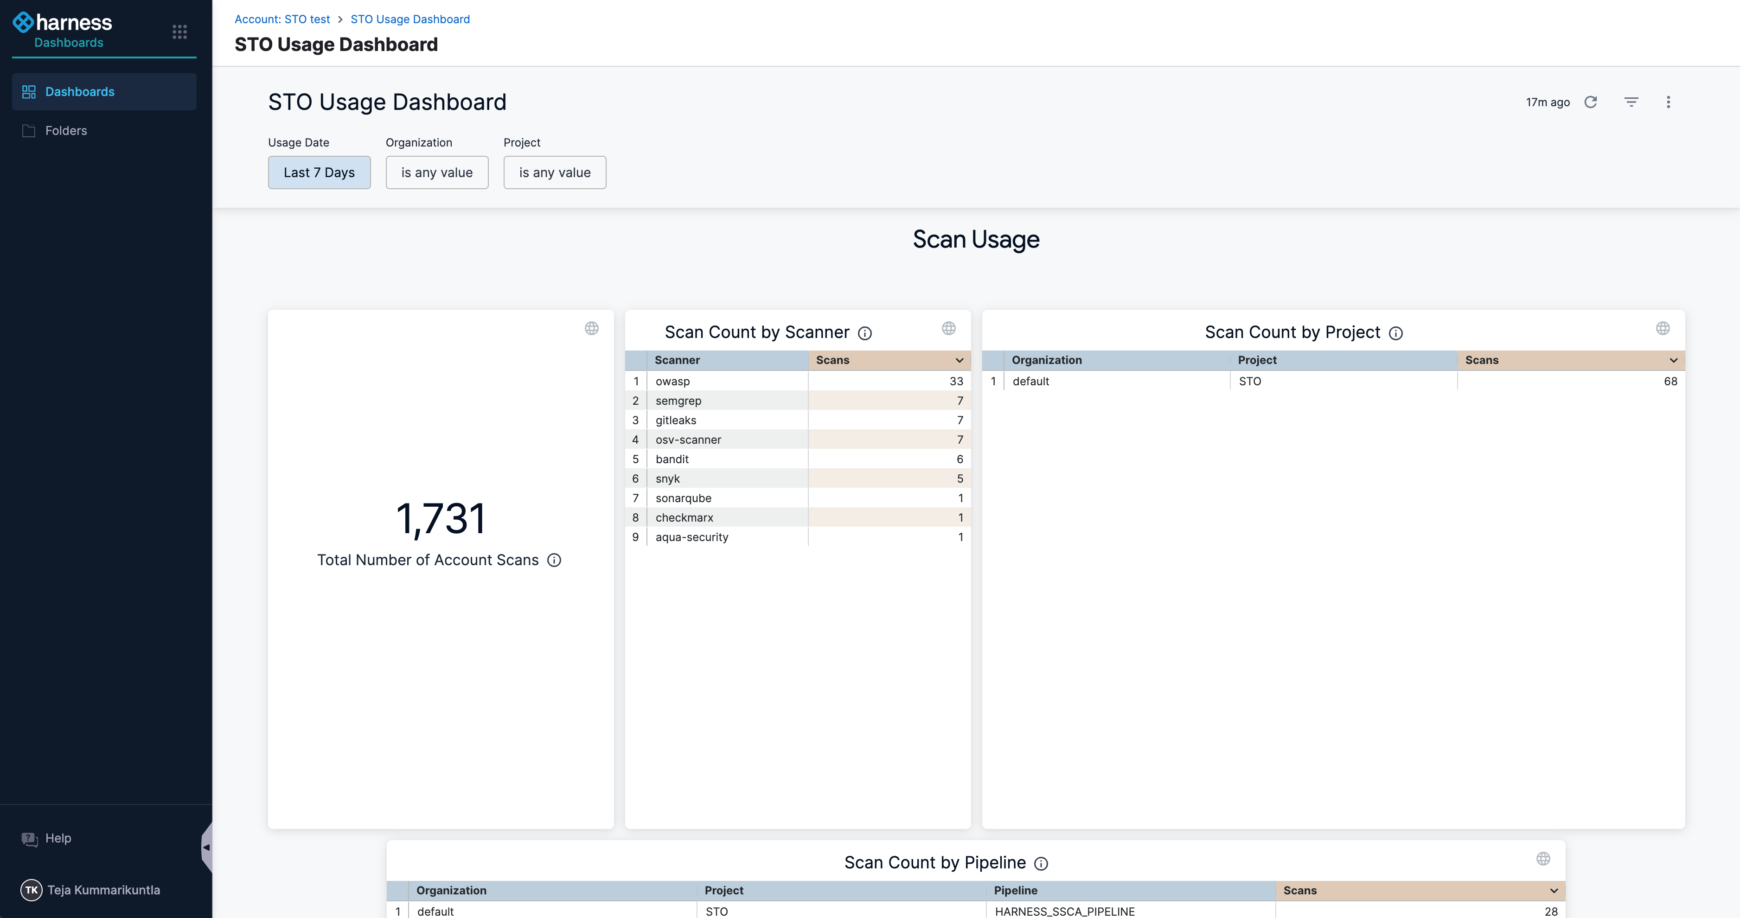Click info icon beside Scan Count by Scanner
1740x918 pixels.
864,333
